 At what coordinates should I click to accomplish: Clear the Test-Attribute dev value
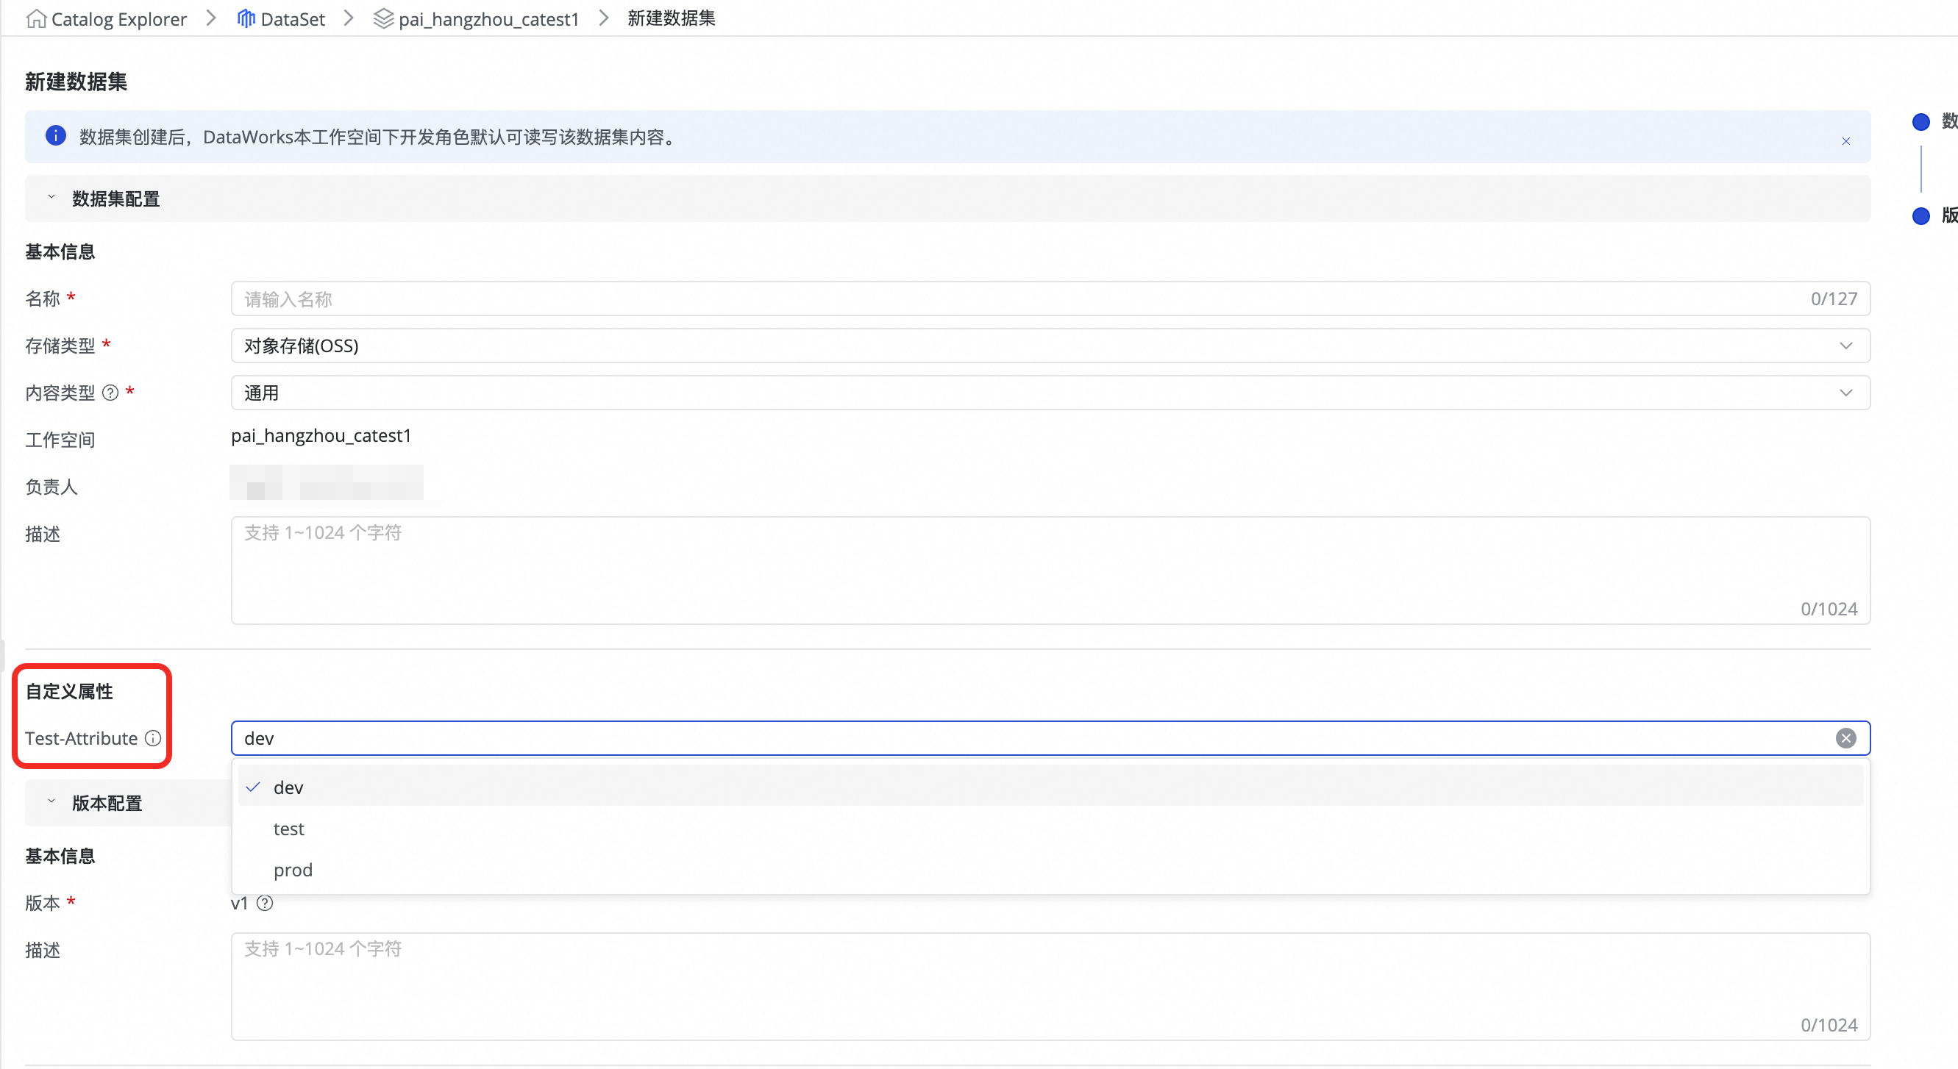coord(1845,738)
